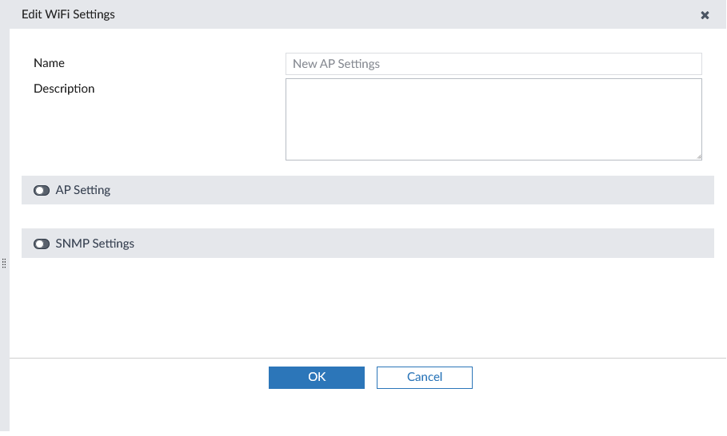Image resolution: width=727 pixels, height=436 pixels.
Task: Close the Edit WiFi Settings dialog
Action: 705,15
